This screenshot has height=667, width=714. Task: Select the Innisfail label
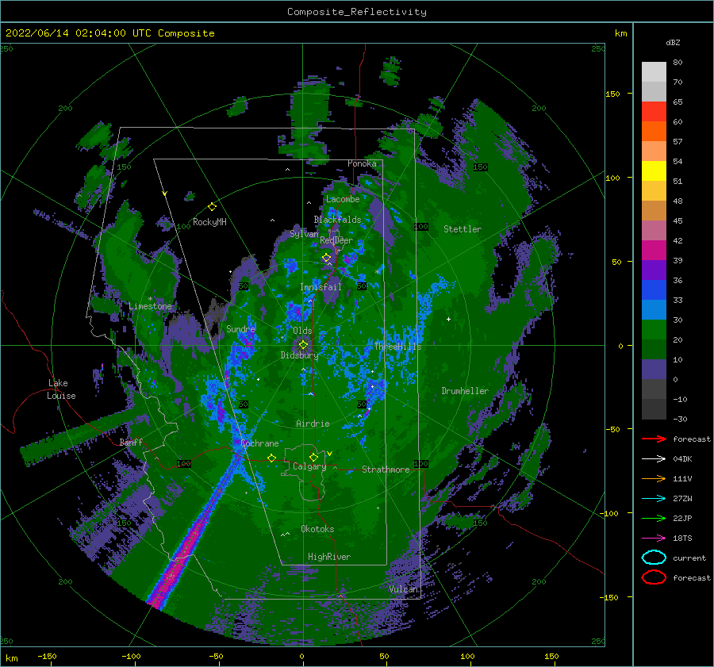321,287
